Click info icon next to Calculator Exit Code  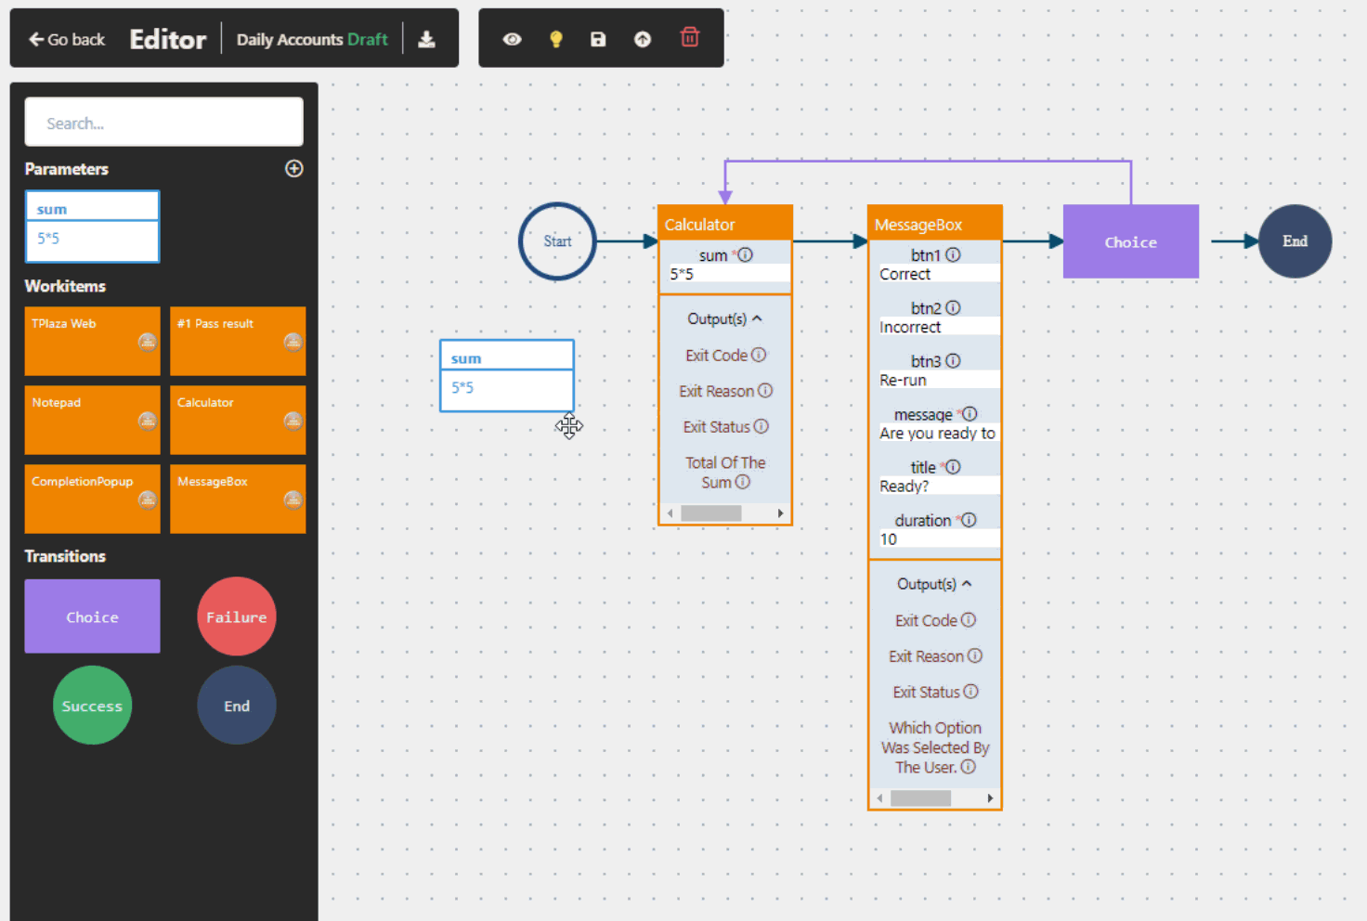pos(759,355)
